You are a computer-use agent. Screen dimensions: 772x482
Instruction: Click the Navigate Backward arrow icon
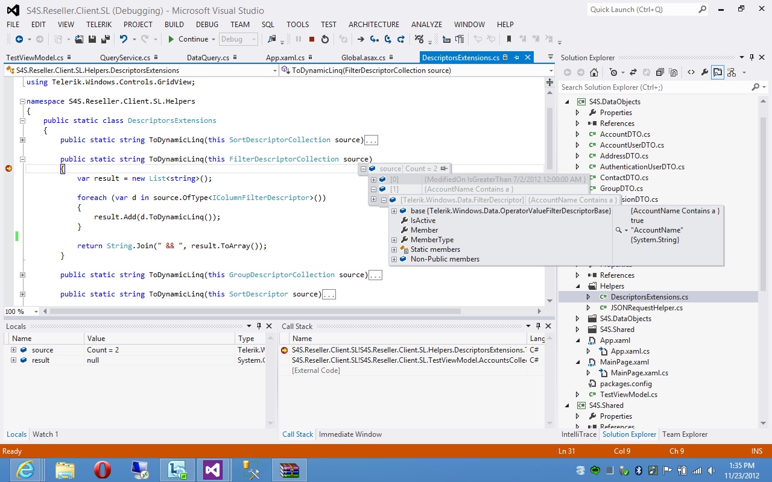19,39
